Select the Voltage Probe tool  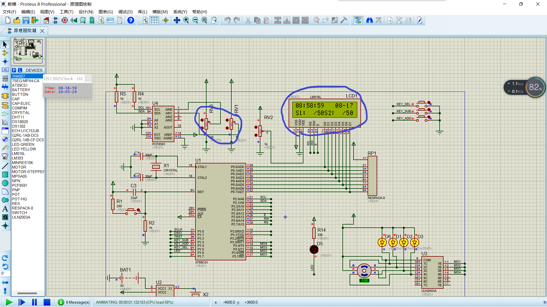click(5, 148)
